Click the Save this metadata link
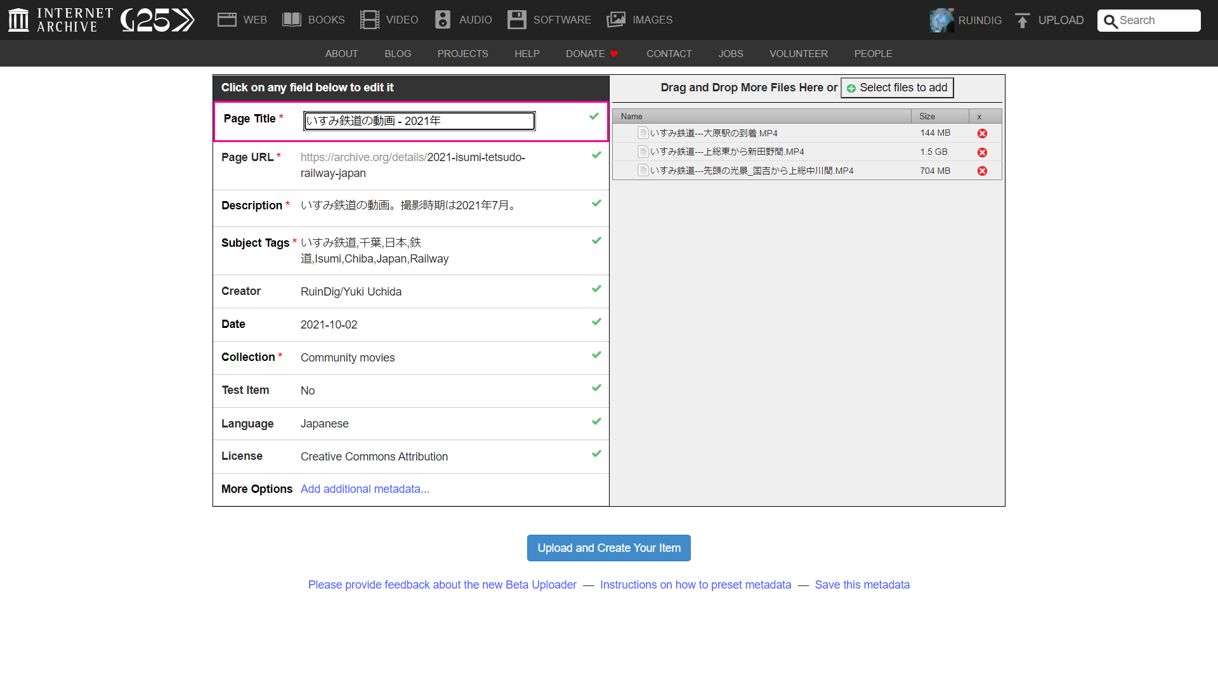 pos(862,585)
